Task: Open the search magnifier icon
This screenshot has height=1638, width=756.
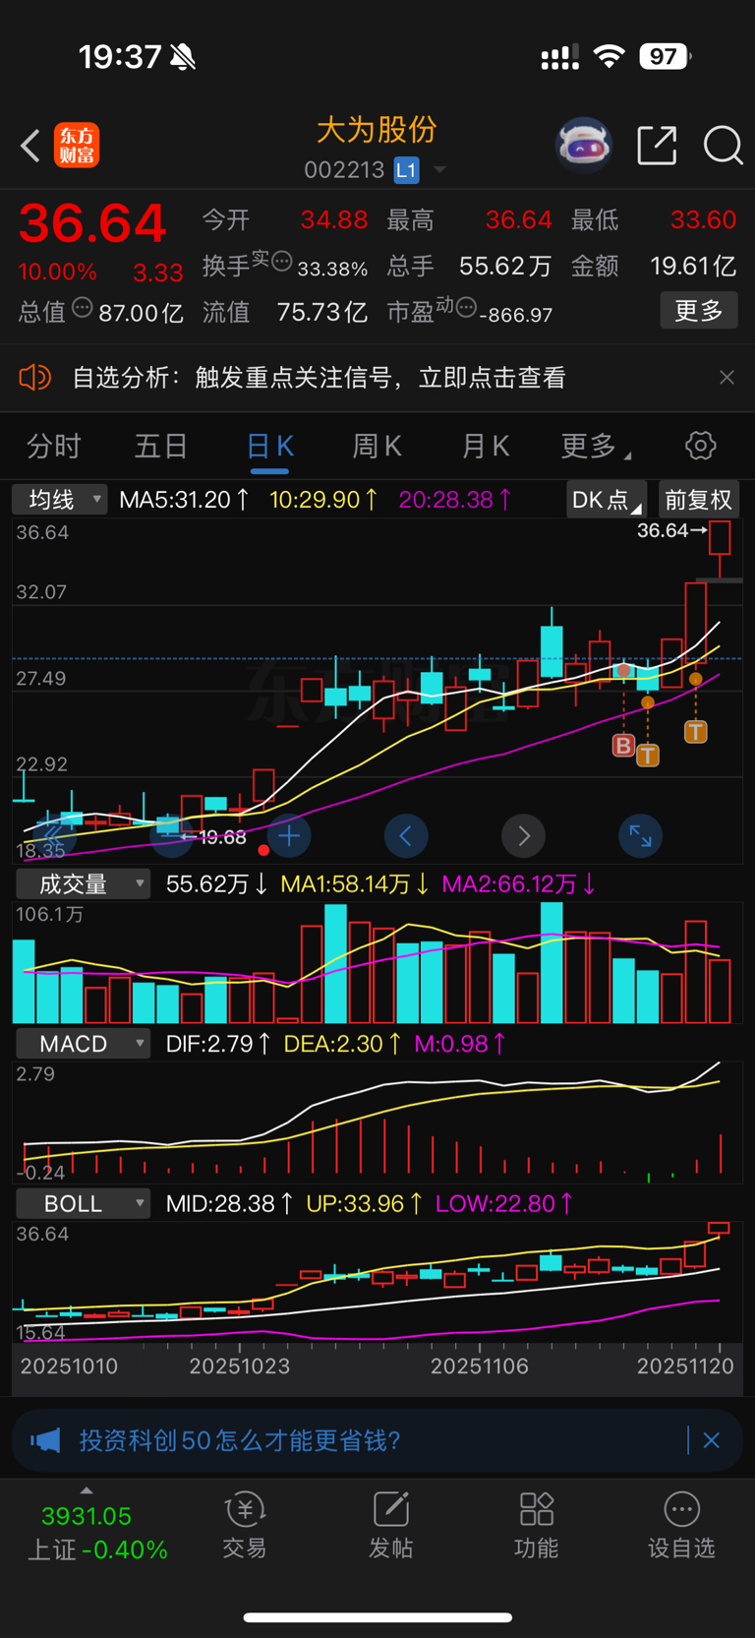Action: (x=723, y=146)
